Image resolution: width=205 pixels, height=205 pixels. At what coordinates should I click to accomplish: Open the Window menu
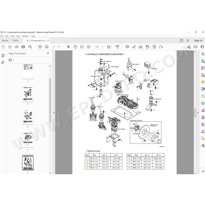point(25,36)
